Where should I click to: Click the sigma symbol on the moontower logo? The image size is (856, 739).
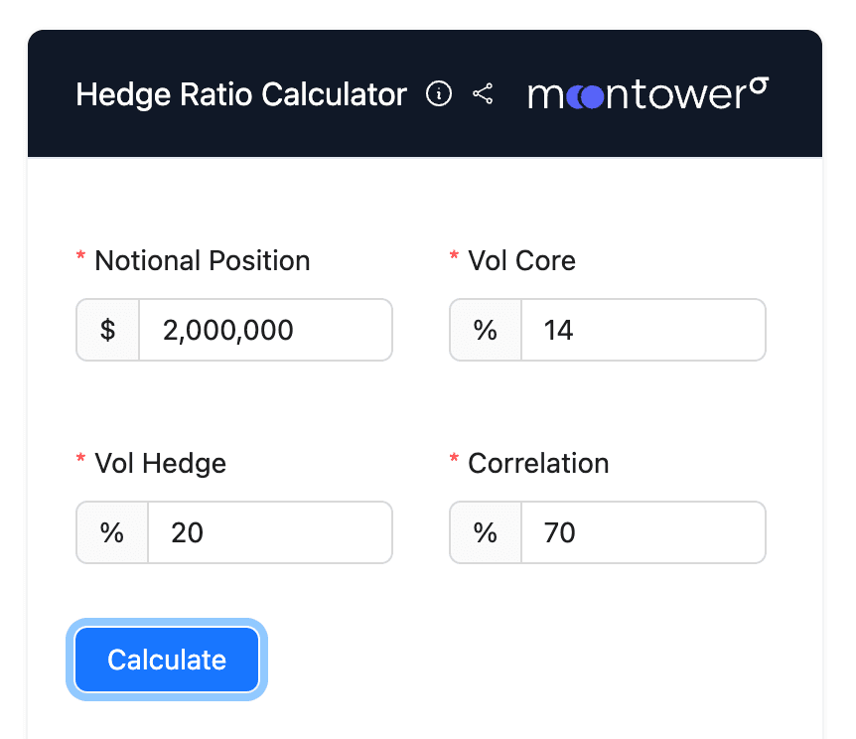(758, 87)
